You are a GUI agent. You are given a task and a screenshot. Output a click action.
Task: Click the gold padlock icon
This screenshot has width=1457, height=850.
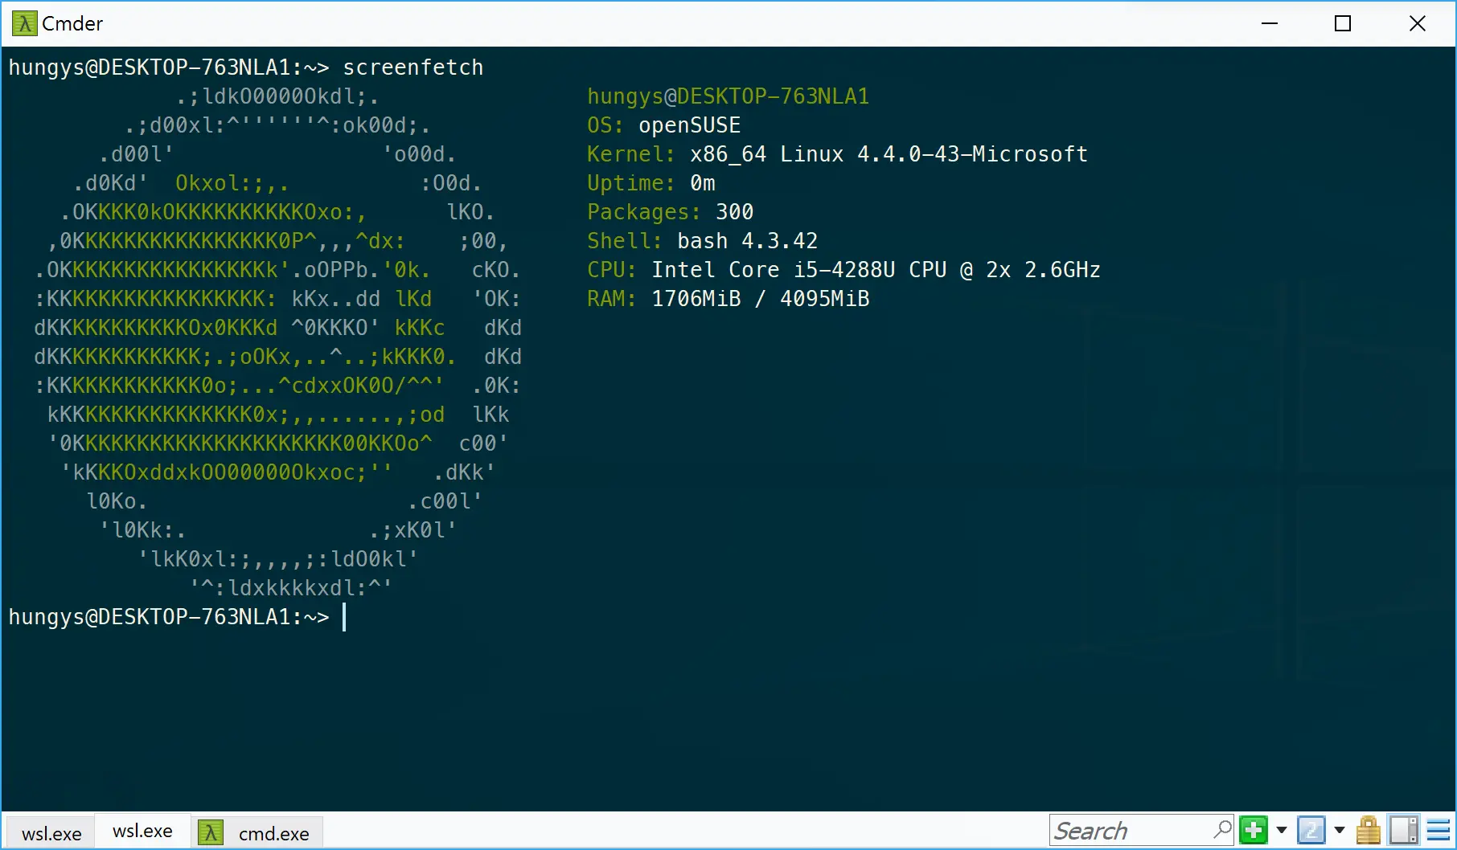coord(1369,830)
